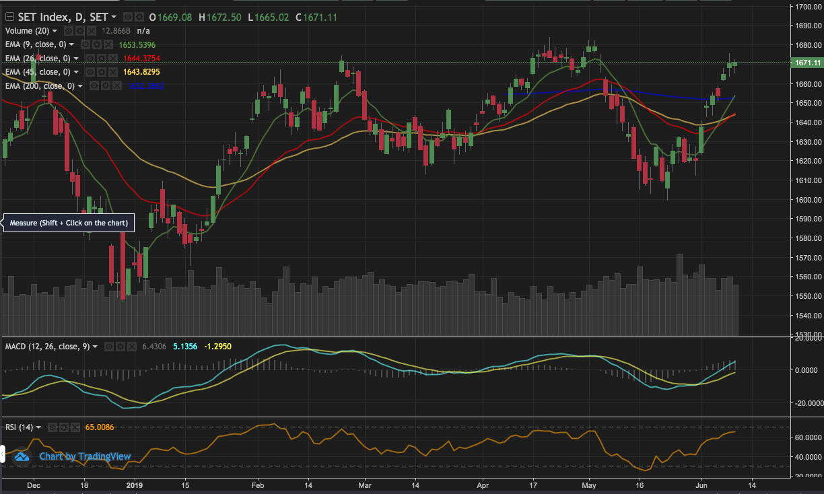Click the 2019 label on time axis

(x=134, y=484)
